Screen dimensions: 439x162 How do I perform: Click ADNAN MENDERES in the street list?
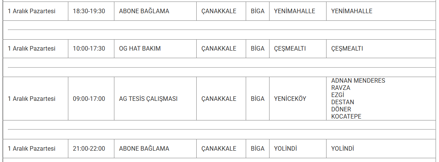click(x=358, y=81)
